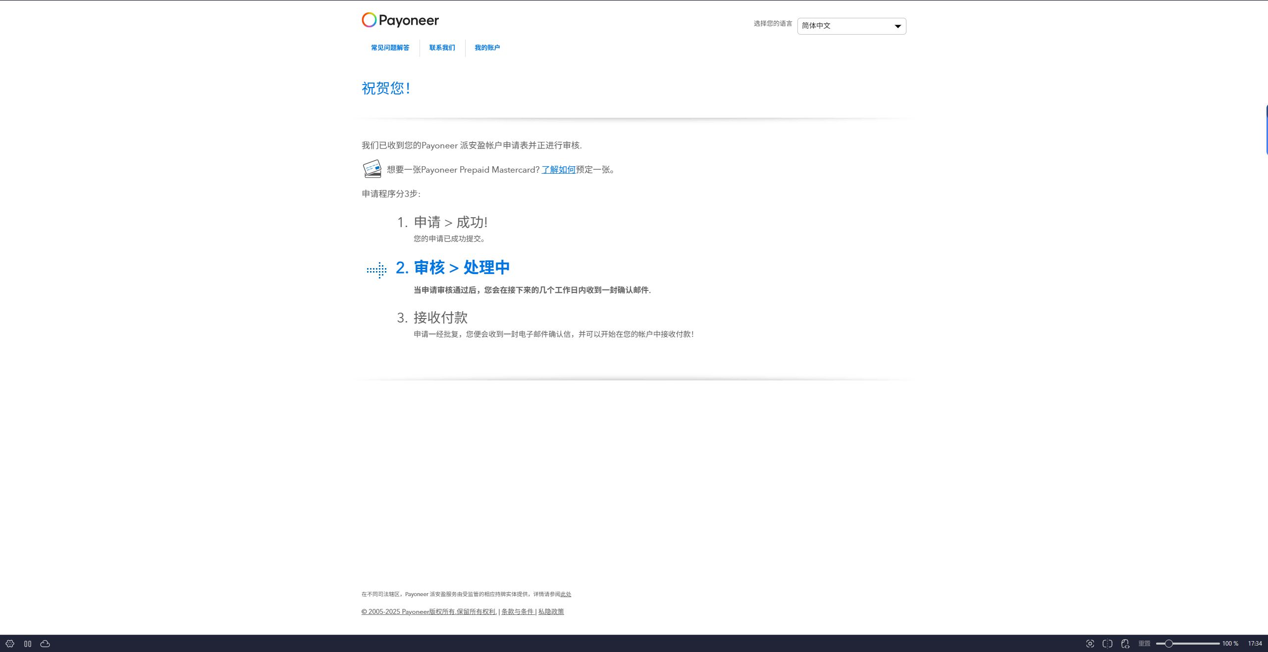
Task: Click the Payoneer logo
Action: click(400, 20)
